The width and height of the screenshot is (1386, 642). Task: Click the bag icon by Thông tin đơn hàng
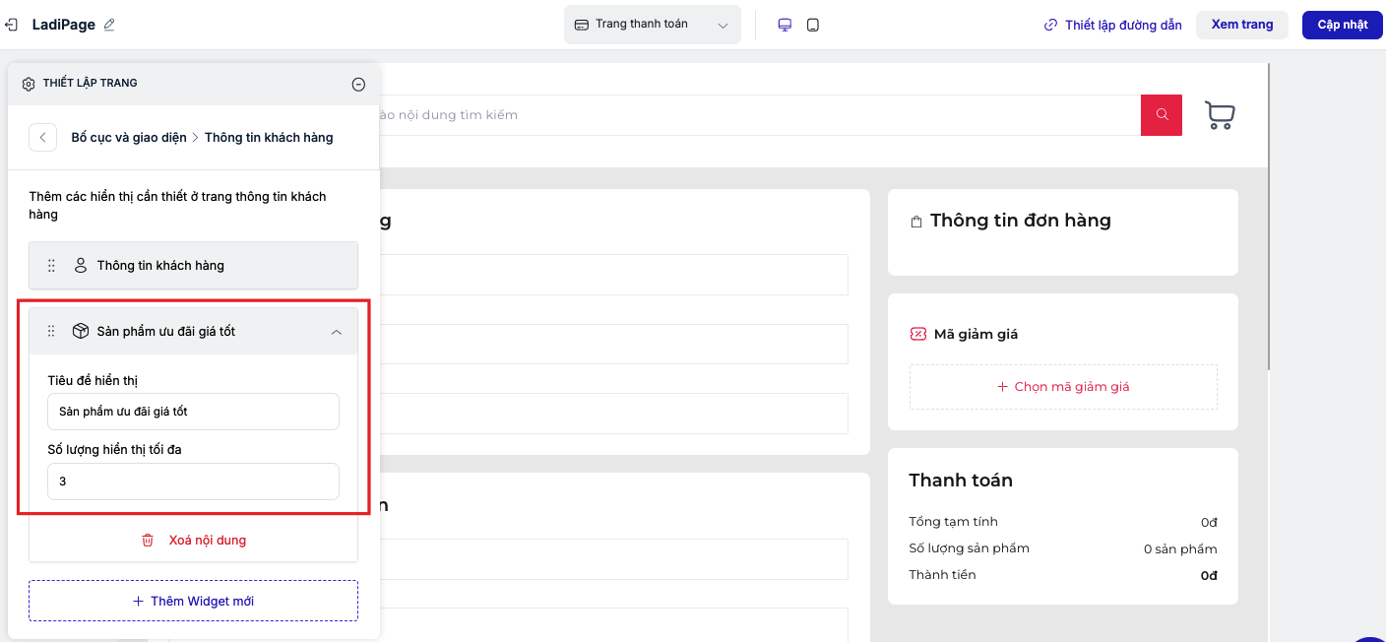916,222
